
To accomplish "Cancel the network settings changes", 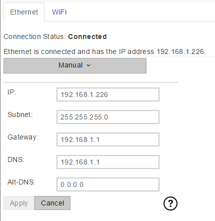I will pos(52,203).
